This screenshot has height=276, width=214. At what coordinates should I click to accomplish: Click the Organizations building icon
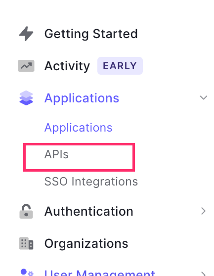(26, 243)
